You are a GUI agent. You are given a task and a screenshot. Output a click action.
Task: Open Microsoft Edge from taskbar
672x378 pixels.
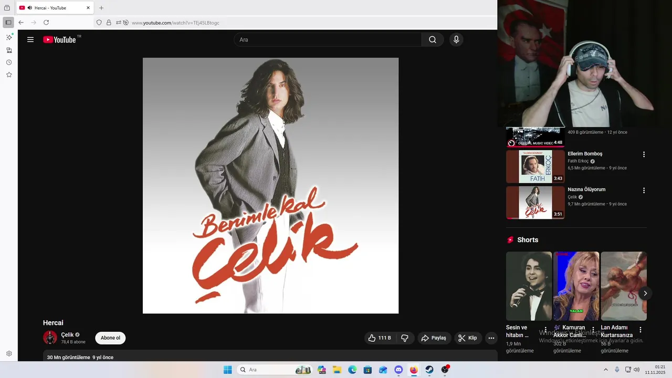(352, 370)
